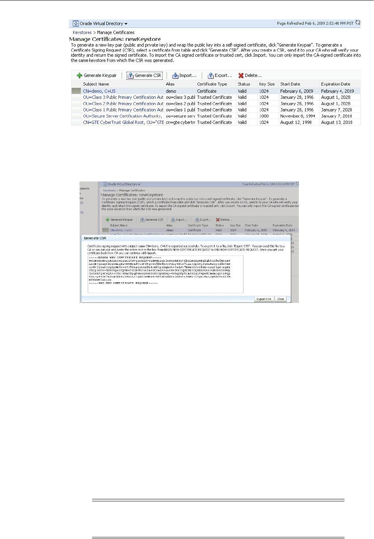Click the Subject Name column header in upper screenshot
This screenshot has width=374, height=539.
96,84
